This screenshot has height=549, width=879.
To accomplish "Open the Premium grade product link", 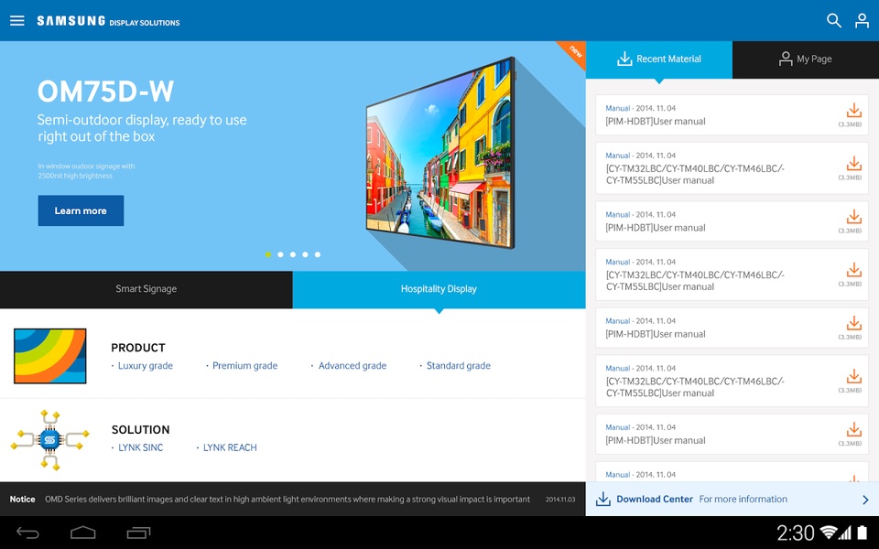I will [244, 366].
